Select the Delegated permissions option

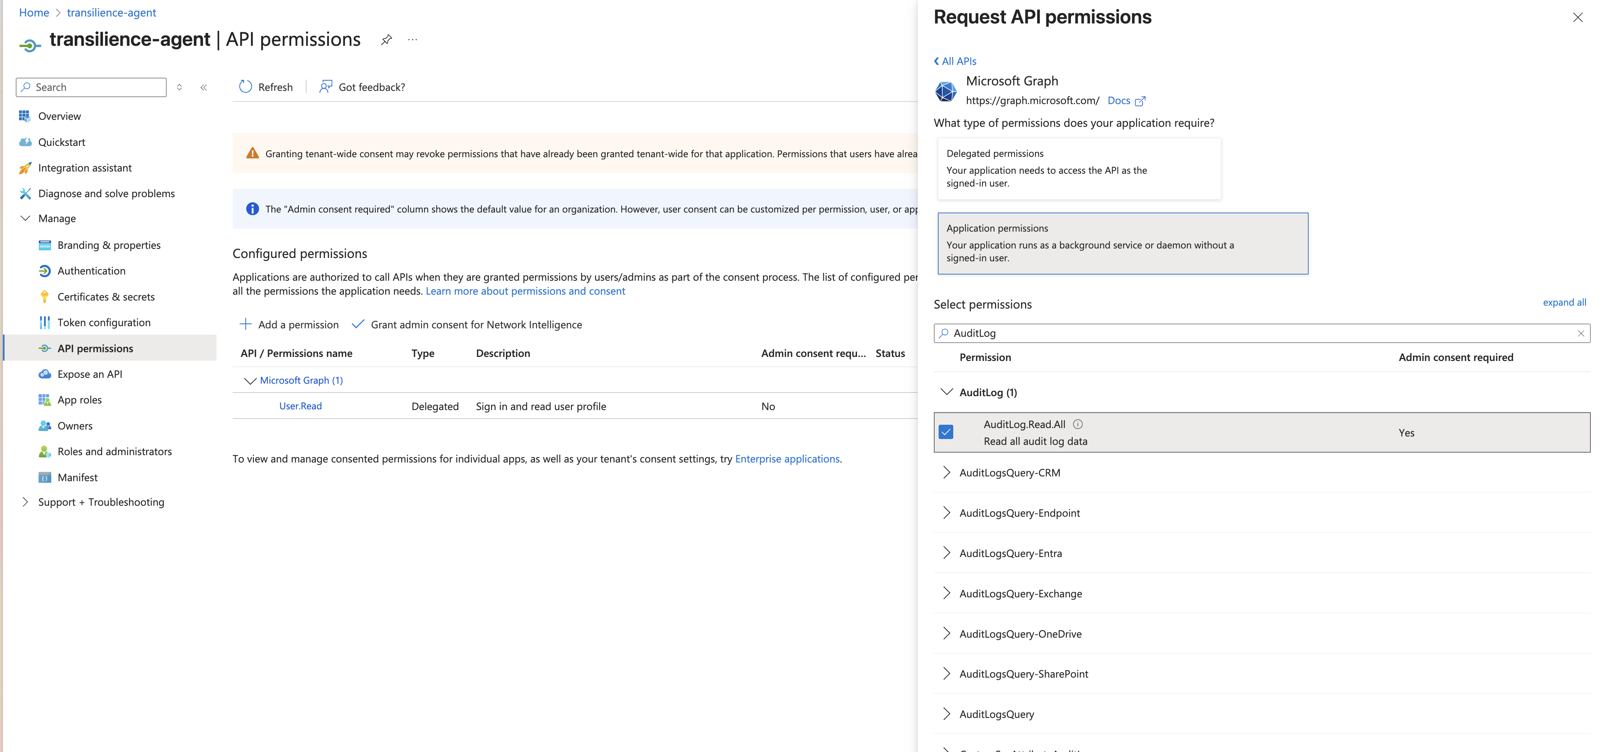[1079, 169]
